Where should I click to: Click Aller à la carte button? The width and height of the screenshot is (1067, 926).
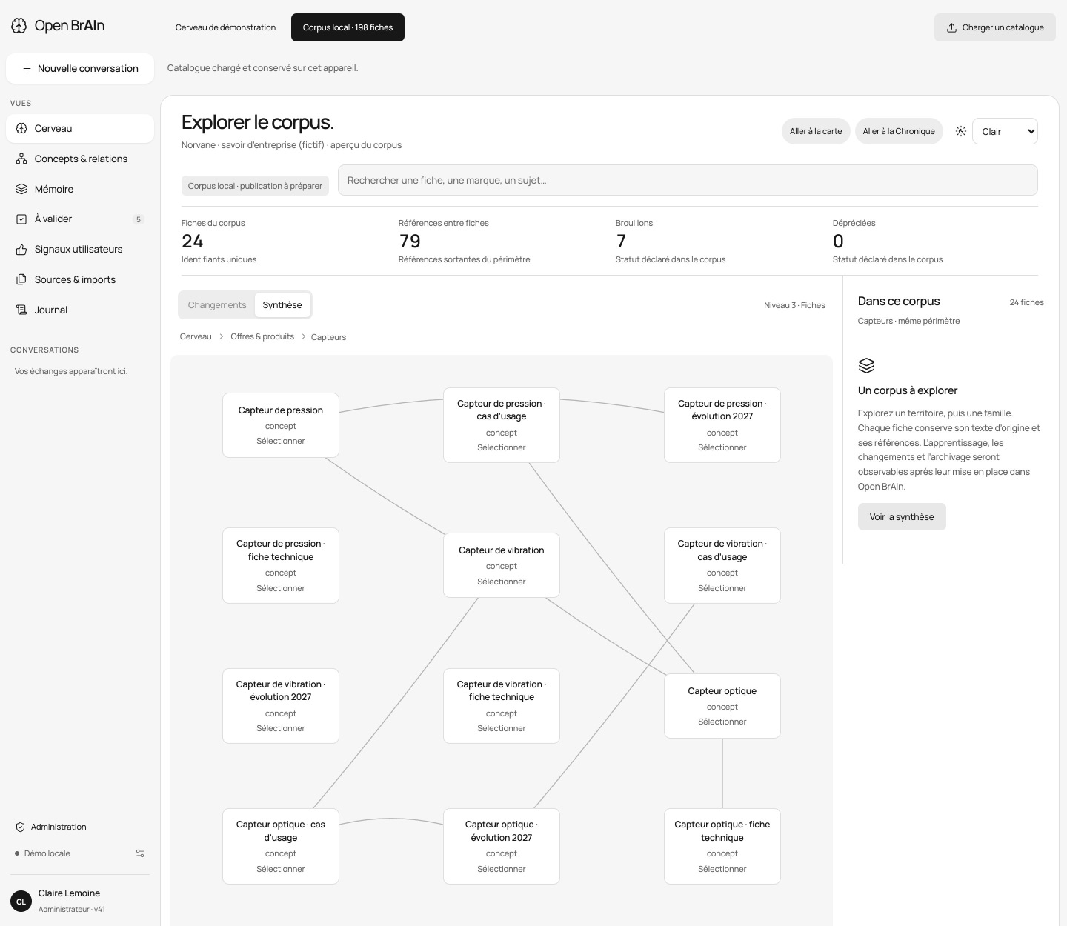point(816,131)
